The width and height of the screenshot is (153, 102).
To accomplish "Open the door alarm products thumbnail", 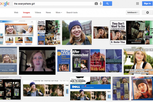I will pyautogui.click(x=121, y=88).
